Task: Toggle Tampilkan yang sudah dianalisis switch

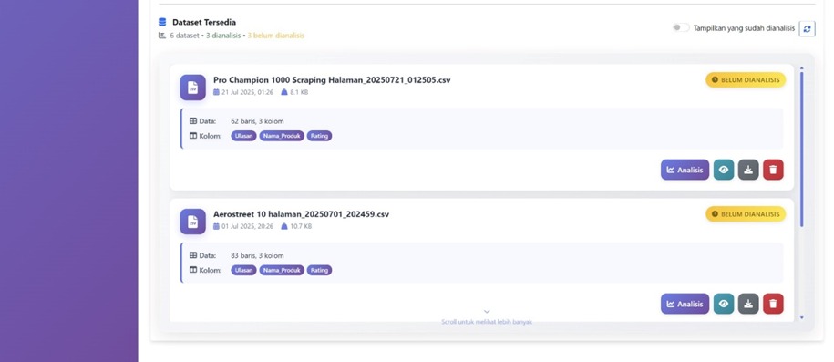Action: [x=680, y=27]
